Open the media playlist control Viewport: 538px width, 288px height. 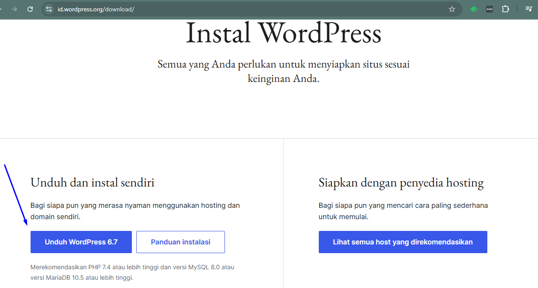(528, 9)
